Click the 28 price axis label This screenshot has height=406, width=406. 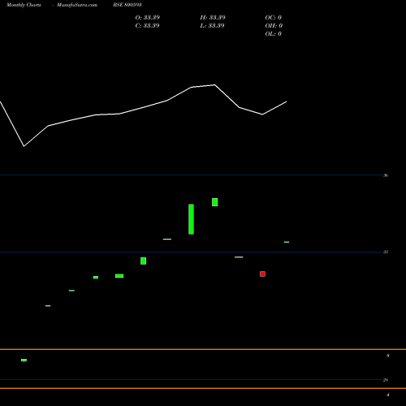(x=386, y=380)
